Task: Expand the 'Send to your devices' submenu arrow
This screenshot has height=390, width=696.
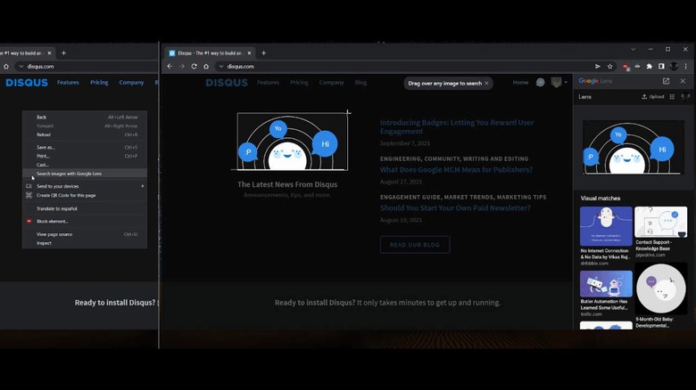Action: (x=143, y=186)
